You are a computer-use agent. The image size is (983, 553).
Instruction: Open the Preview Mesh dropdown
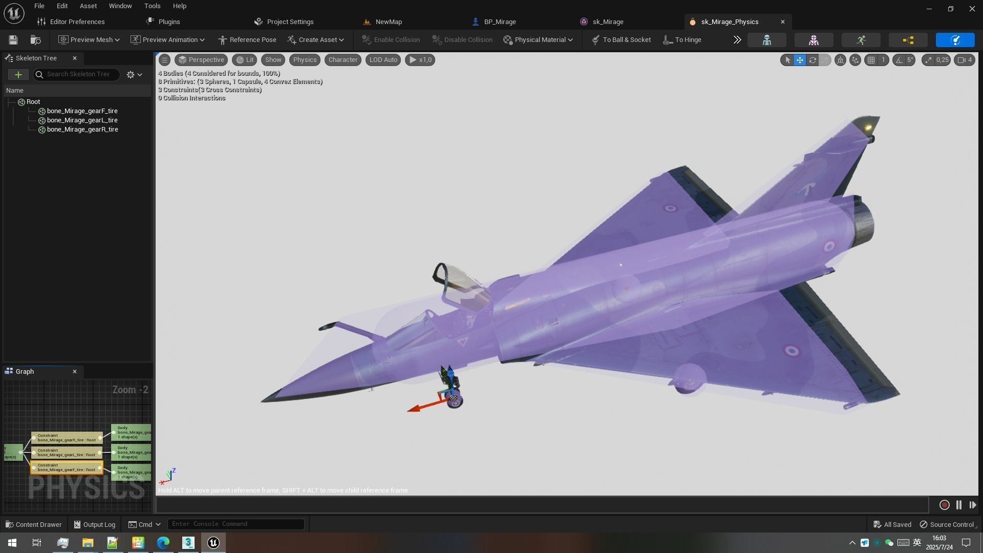tap(89, 40)
